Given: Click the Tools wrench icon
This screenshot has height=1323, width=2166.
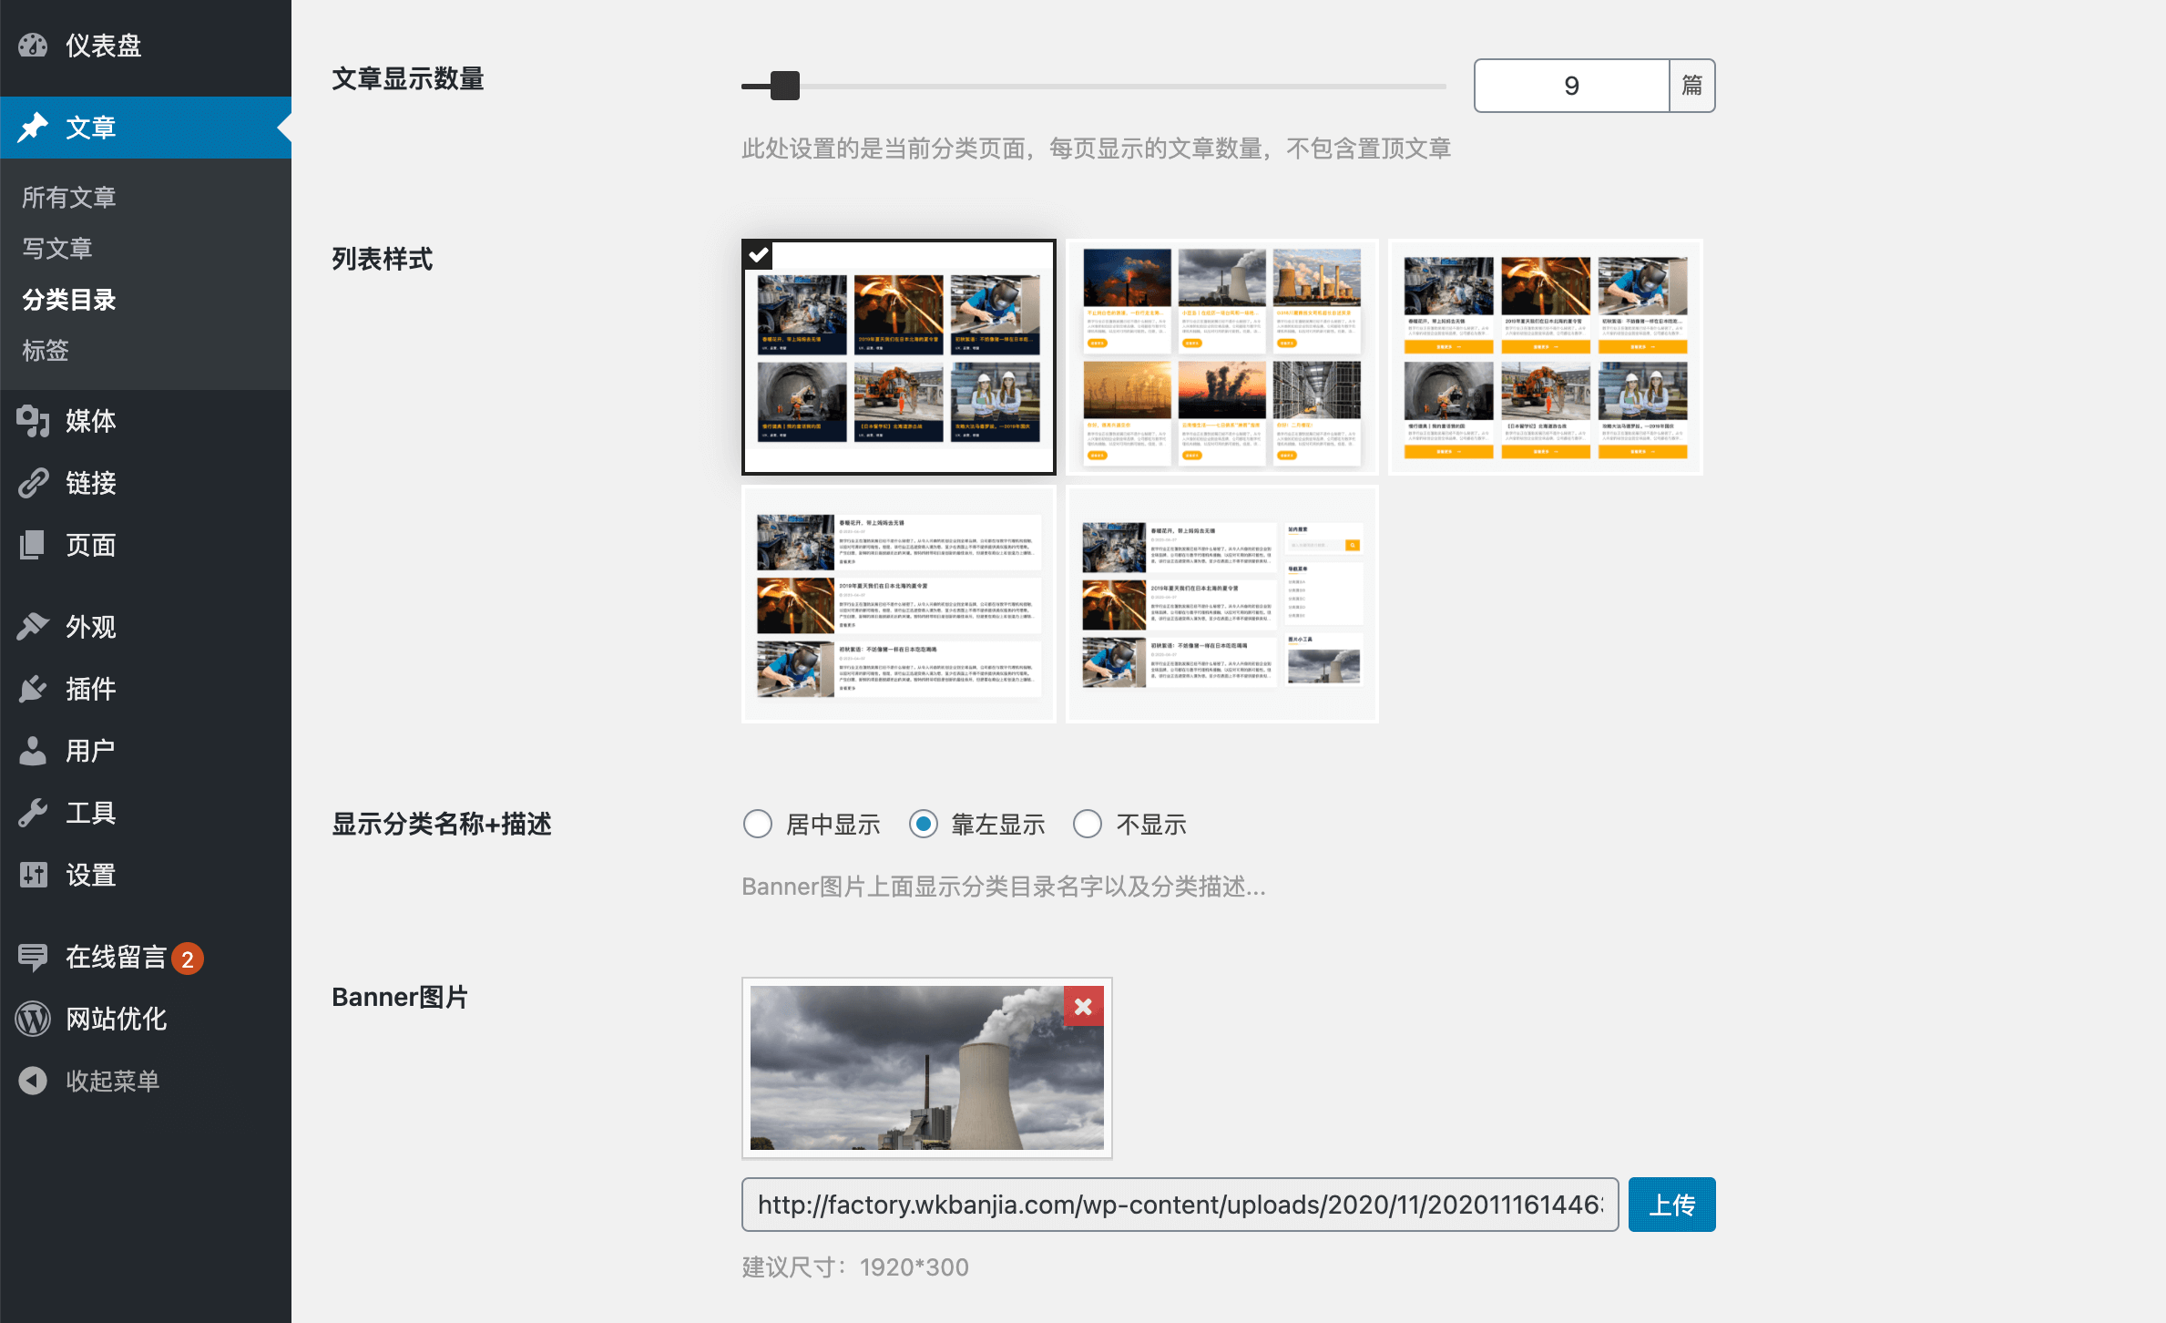Looking at the screenshot, I should coord(33,813).
